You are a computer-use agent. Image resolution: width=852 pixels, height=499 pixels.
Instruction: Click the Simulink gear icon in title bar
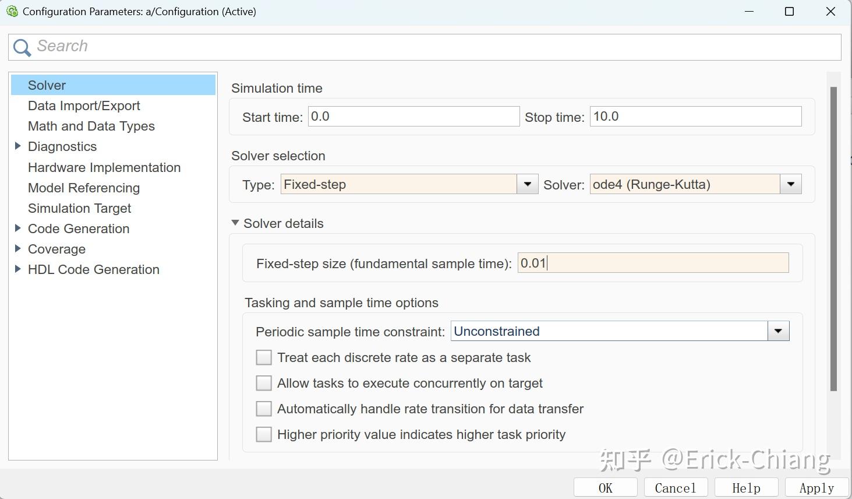pos(12,11)
